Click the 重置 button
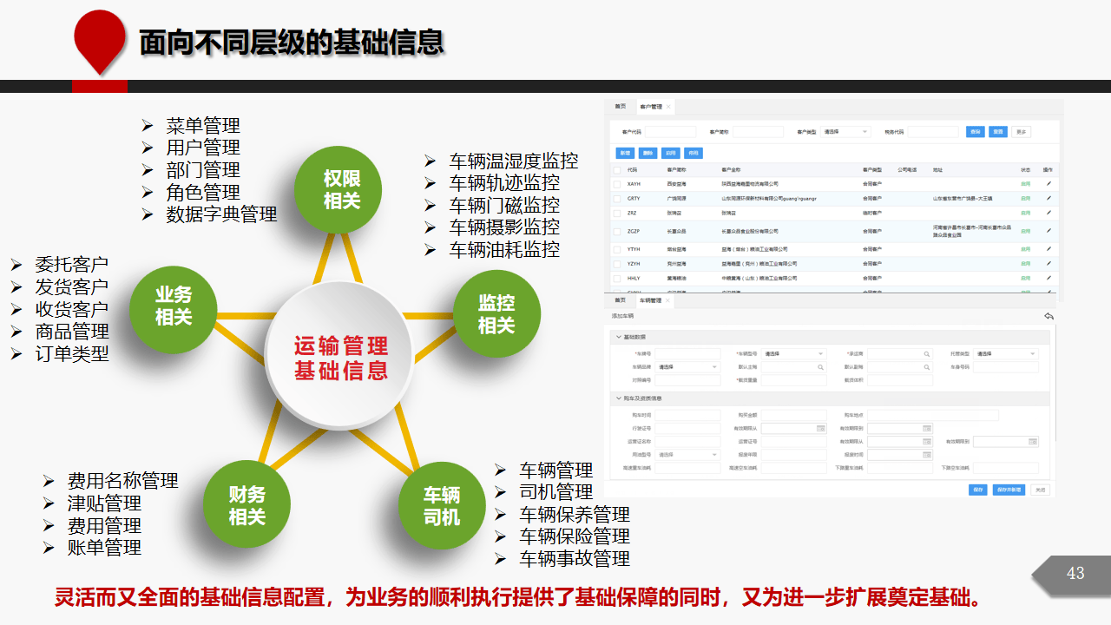 pos(998,132)
